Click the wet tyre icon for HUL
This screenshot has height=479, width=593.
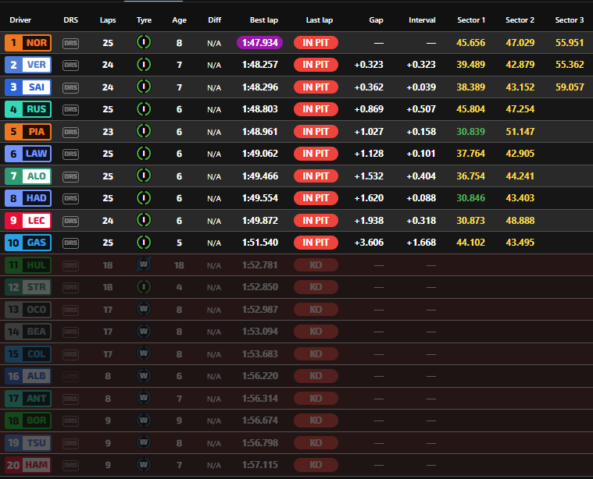coord(144,265)
